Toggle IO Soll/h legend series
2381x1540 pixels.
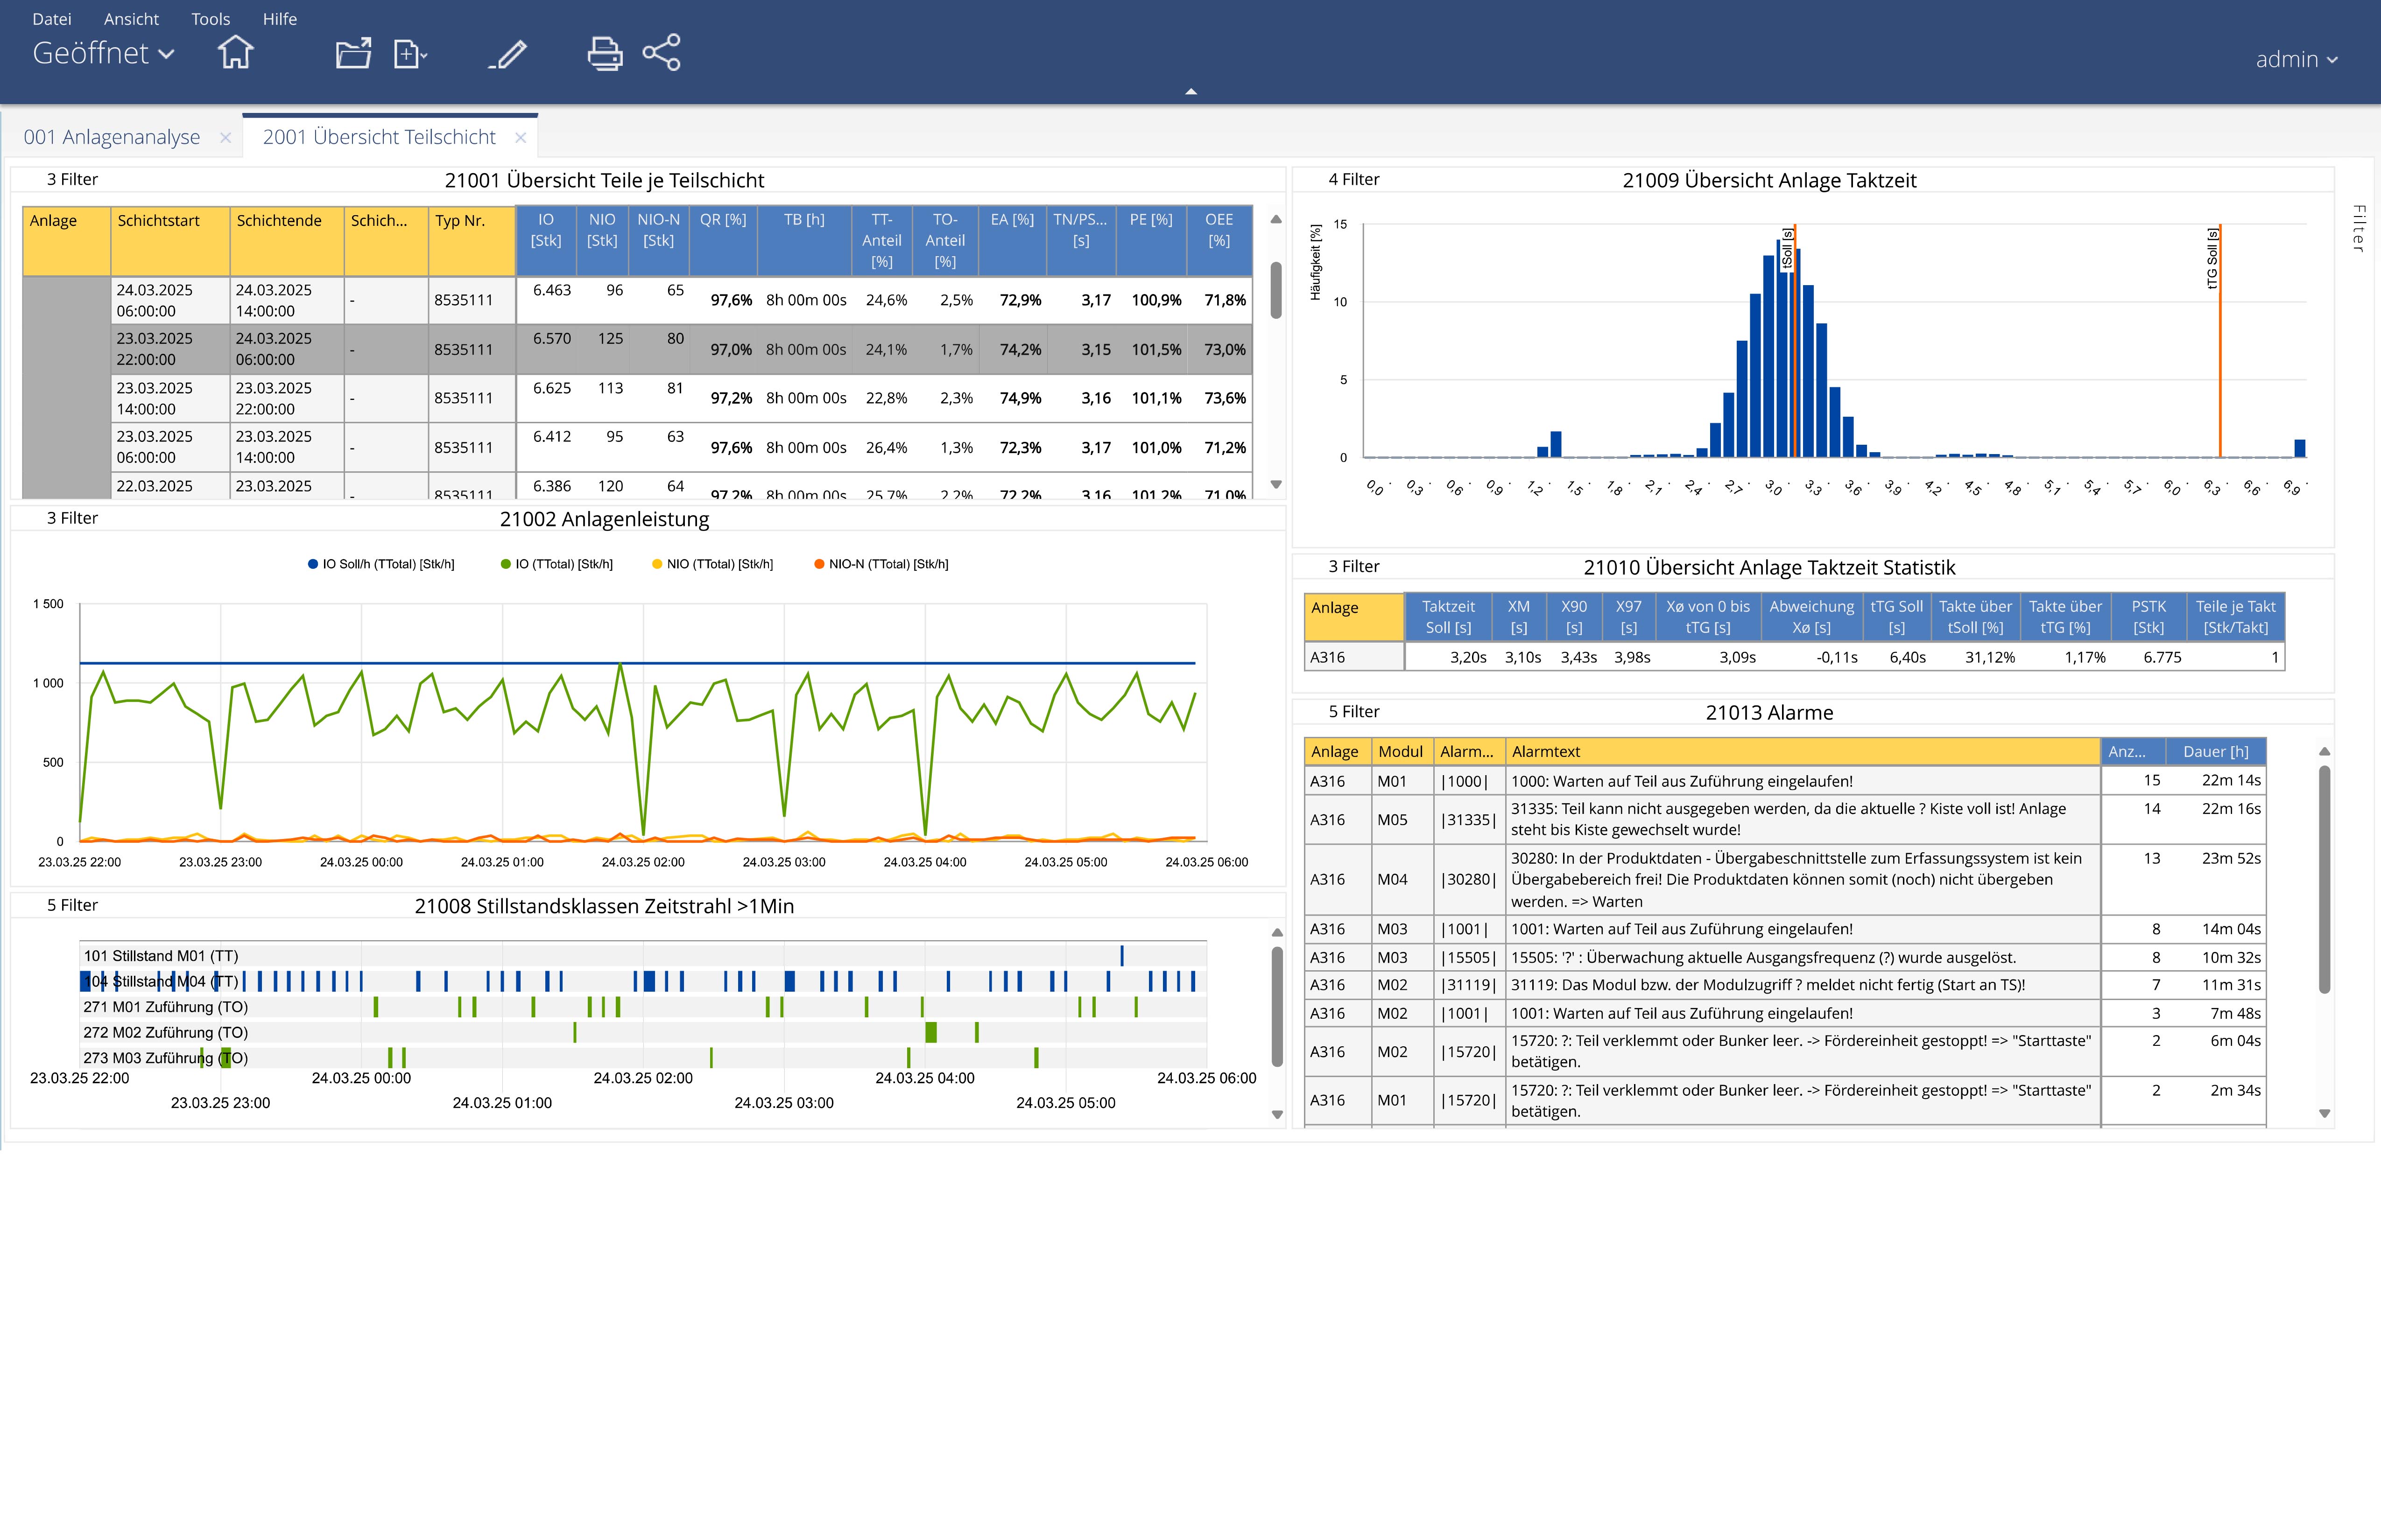click(381, 564)
